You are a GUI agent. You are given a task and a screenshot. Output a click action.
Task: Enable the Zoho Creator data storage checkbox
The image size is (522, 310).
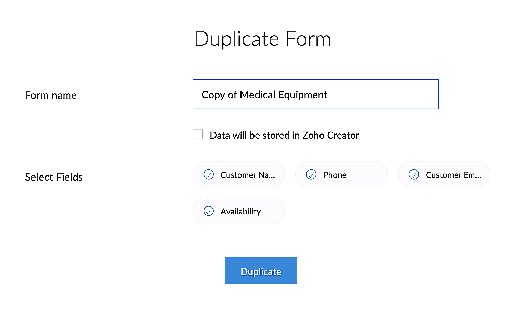pos(198,134)
